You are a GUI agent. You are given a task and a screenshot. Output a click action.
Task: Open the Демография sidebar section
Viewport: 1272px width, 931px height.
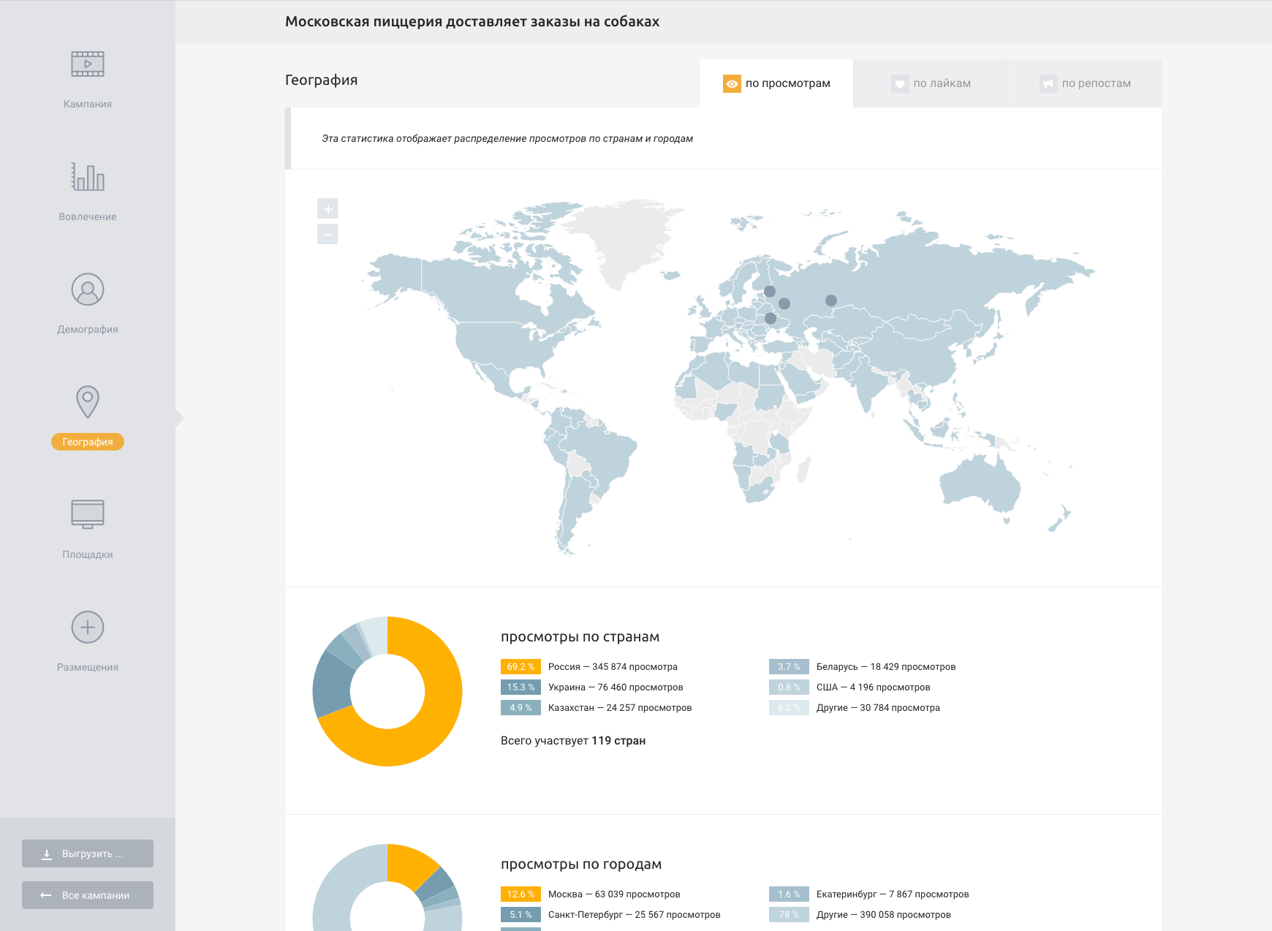point(88,329)
